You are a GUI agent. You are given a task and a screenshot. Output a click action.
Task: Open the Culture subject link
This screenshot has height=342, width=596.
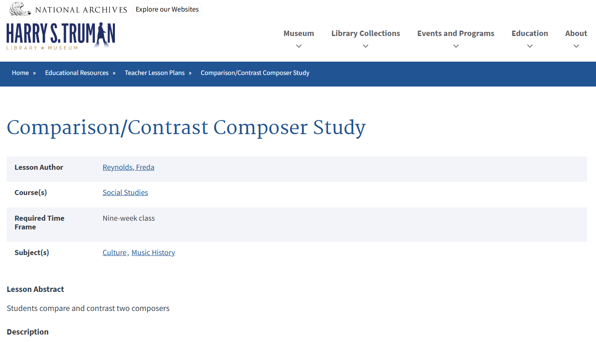pos(114,253)
